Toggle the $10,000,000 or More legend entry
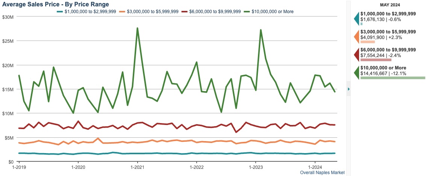Image resolution: width=426 pixels, height=176 pixels. (268, 11)
